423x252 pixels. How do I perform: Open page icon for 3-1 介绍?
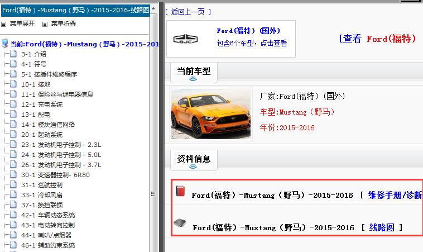13,54
